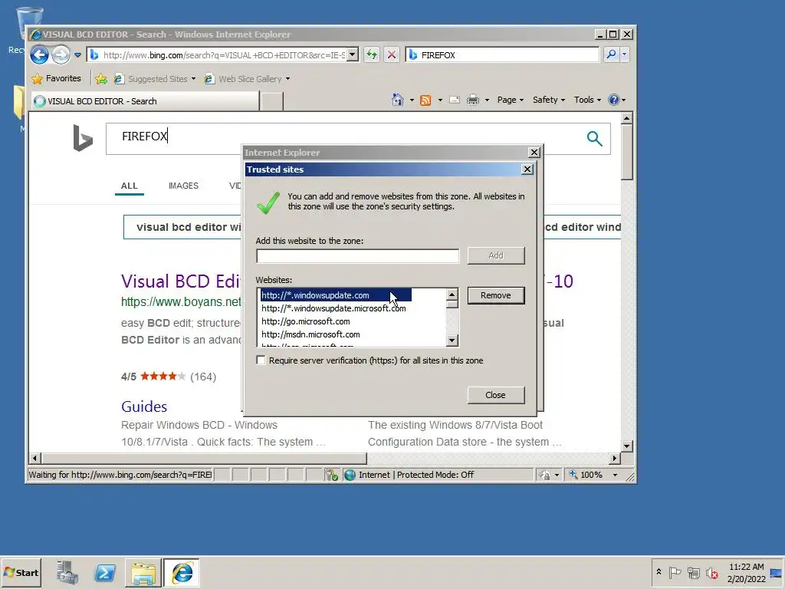The width and height of the screenshot is (785, 589).
Task: Select http://*.windowsupdate.microsoft.com entry
Action: click(333, 308)
